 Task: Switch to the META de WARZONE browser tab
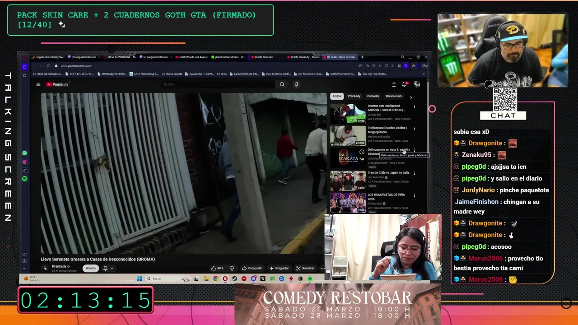point(119,57)
